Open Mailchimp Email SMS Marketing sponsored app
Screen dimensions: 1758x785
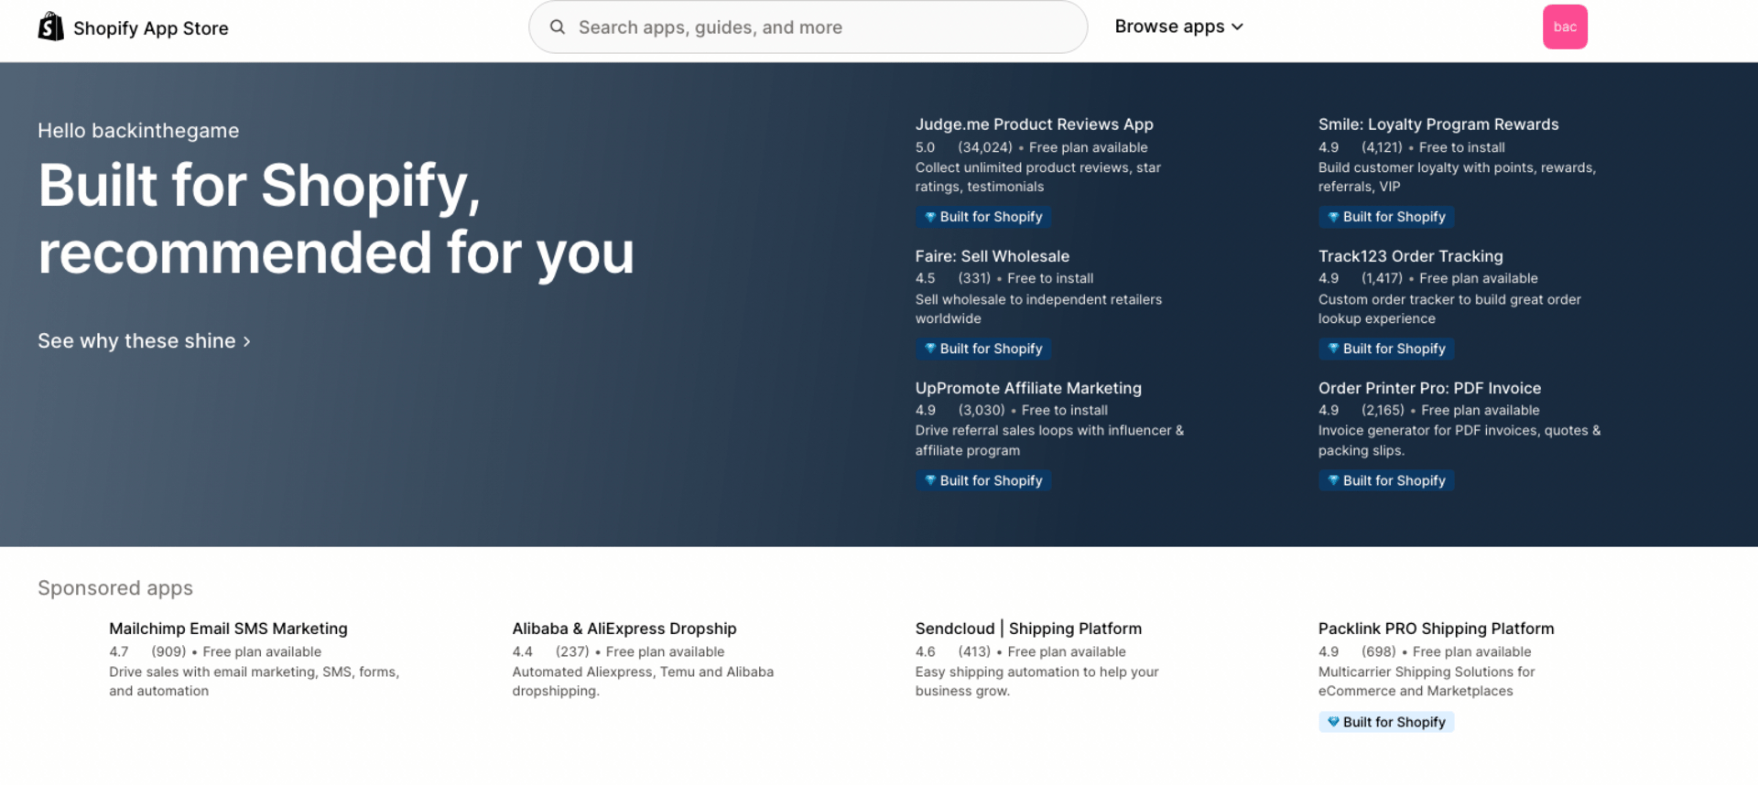pyautogui.click(x=228, y=629)
